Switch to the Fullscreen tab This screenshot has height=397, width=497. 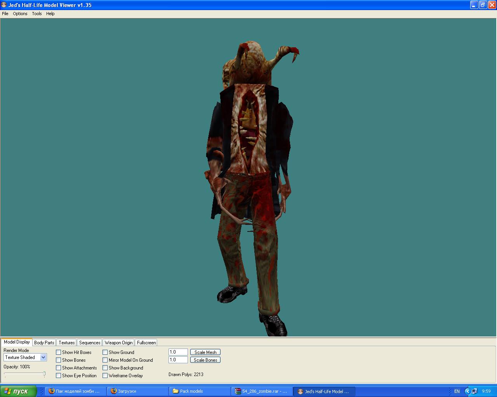click(x=146, y=343)
